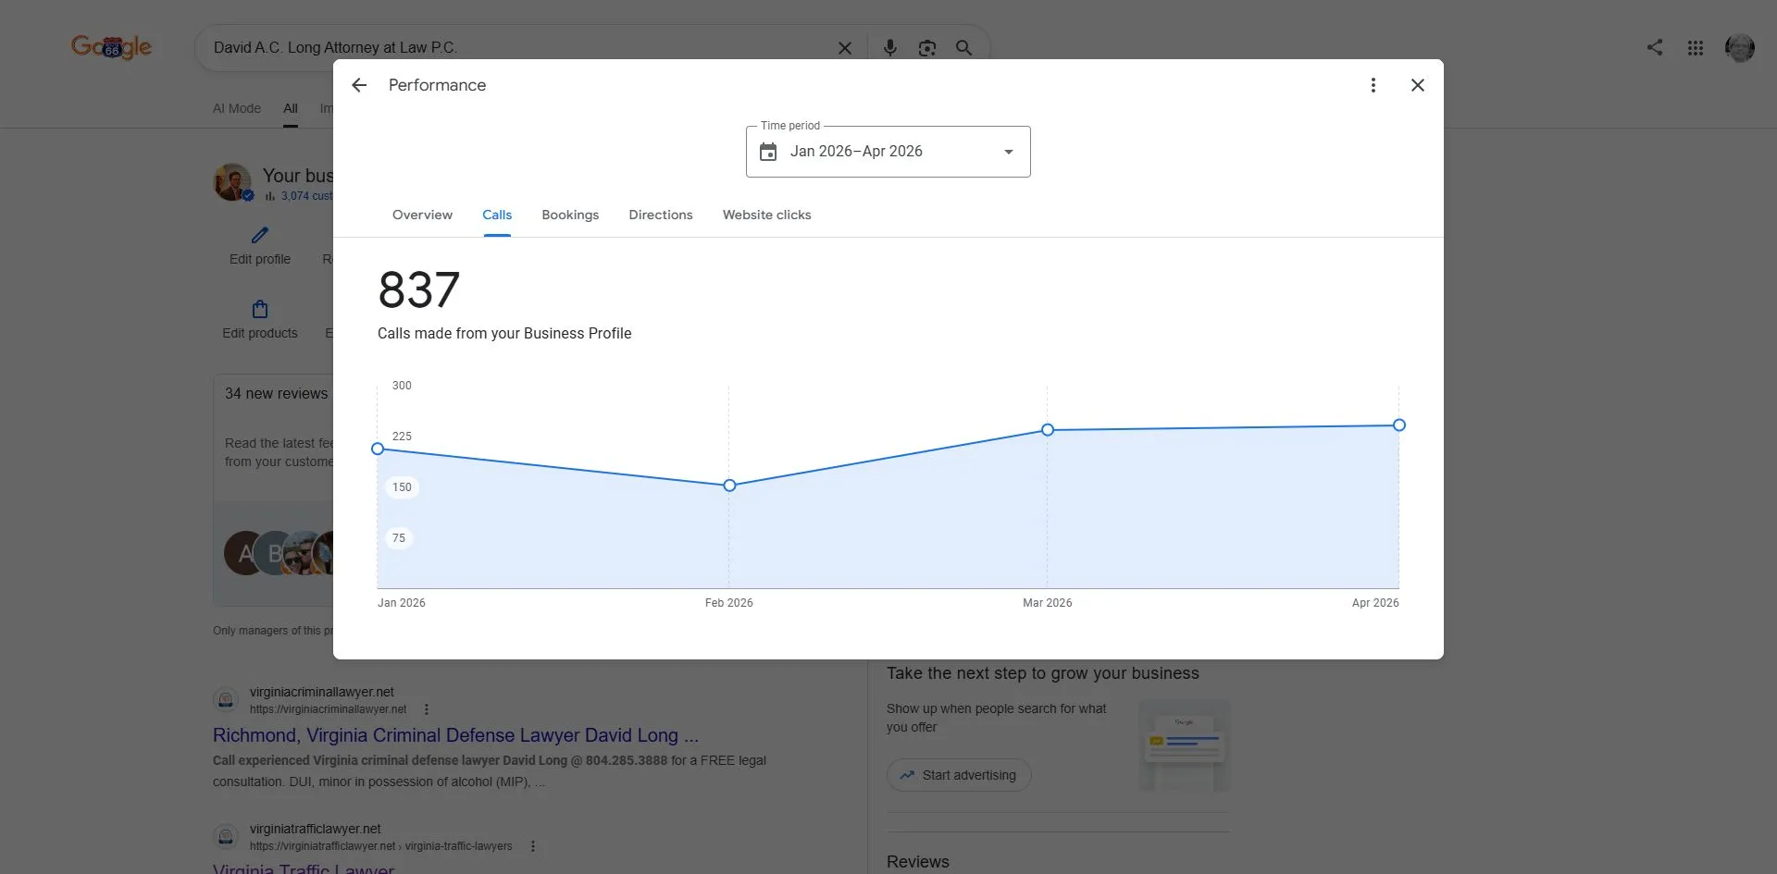This screenshot has height=874, width=1777.
Task: Click the Jan 2026 data point on chart
Action: point(378,449)
